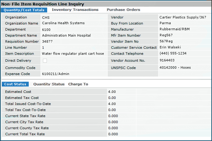Click the Item Description water flow regulator text
This screenshot has width=212, height=141.
(x=73, y=54)
